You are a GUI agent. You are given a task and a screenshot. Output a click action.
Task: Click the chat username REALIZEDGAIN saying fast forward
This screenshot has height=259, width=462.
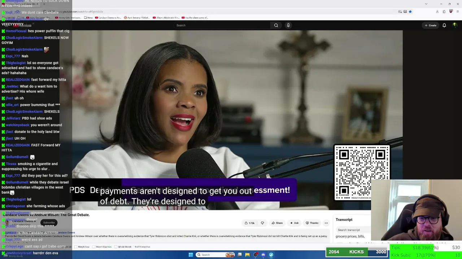coord(18,79)
